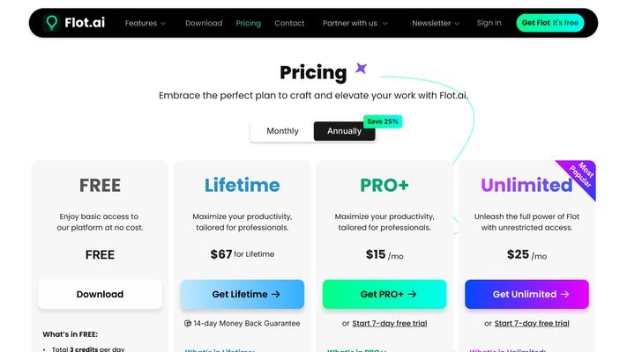Click the Save 25% badge
Screen dimensions: 627x352
pyautogui.click(x=383, y=121)
